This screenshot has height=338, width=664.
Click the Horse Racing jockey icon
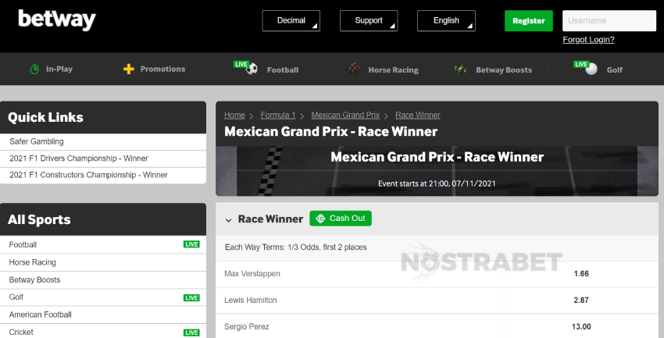[x=353, y=69]
